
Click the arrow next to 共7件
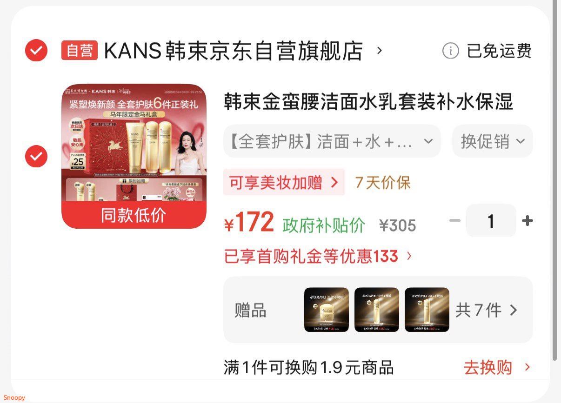[514, 310]
